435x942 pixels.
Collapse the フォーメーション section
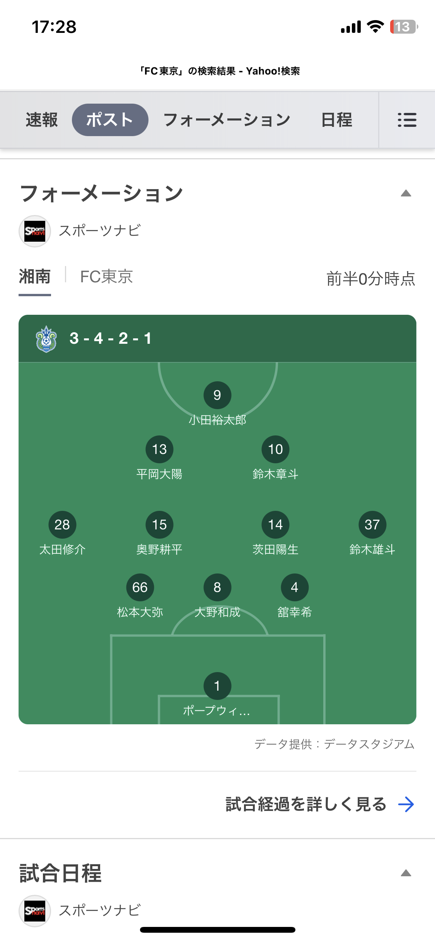click(x=406, y=193)
